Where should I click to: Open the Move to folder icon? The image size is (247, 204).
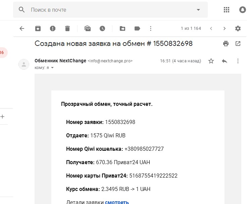click(x=122, y=28)
